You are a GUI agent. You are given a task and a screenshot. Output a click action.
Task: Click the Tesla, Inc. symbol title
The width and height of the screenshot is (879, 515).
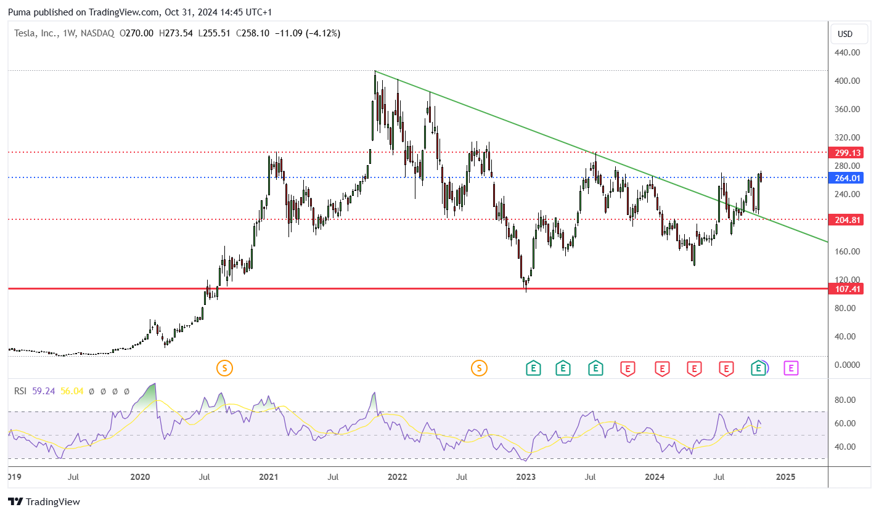(36, 33)
